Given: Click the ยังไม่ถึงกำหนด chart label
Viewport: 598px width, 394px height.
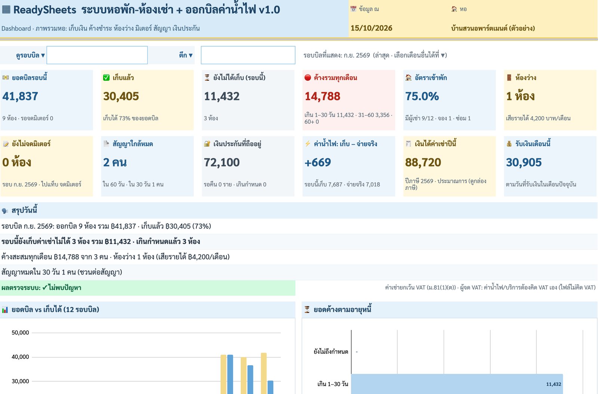Looking at the screenshot, I should click(x=331, y=351).
